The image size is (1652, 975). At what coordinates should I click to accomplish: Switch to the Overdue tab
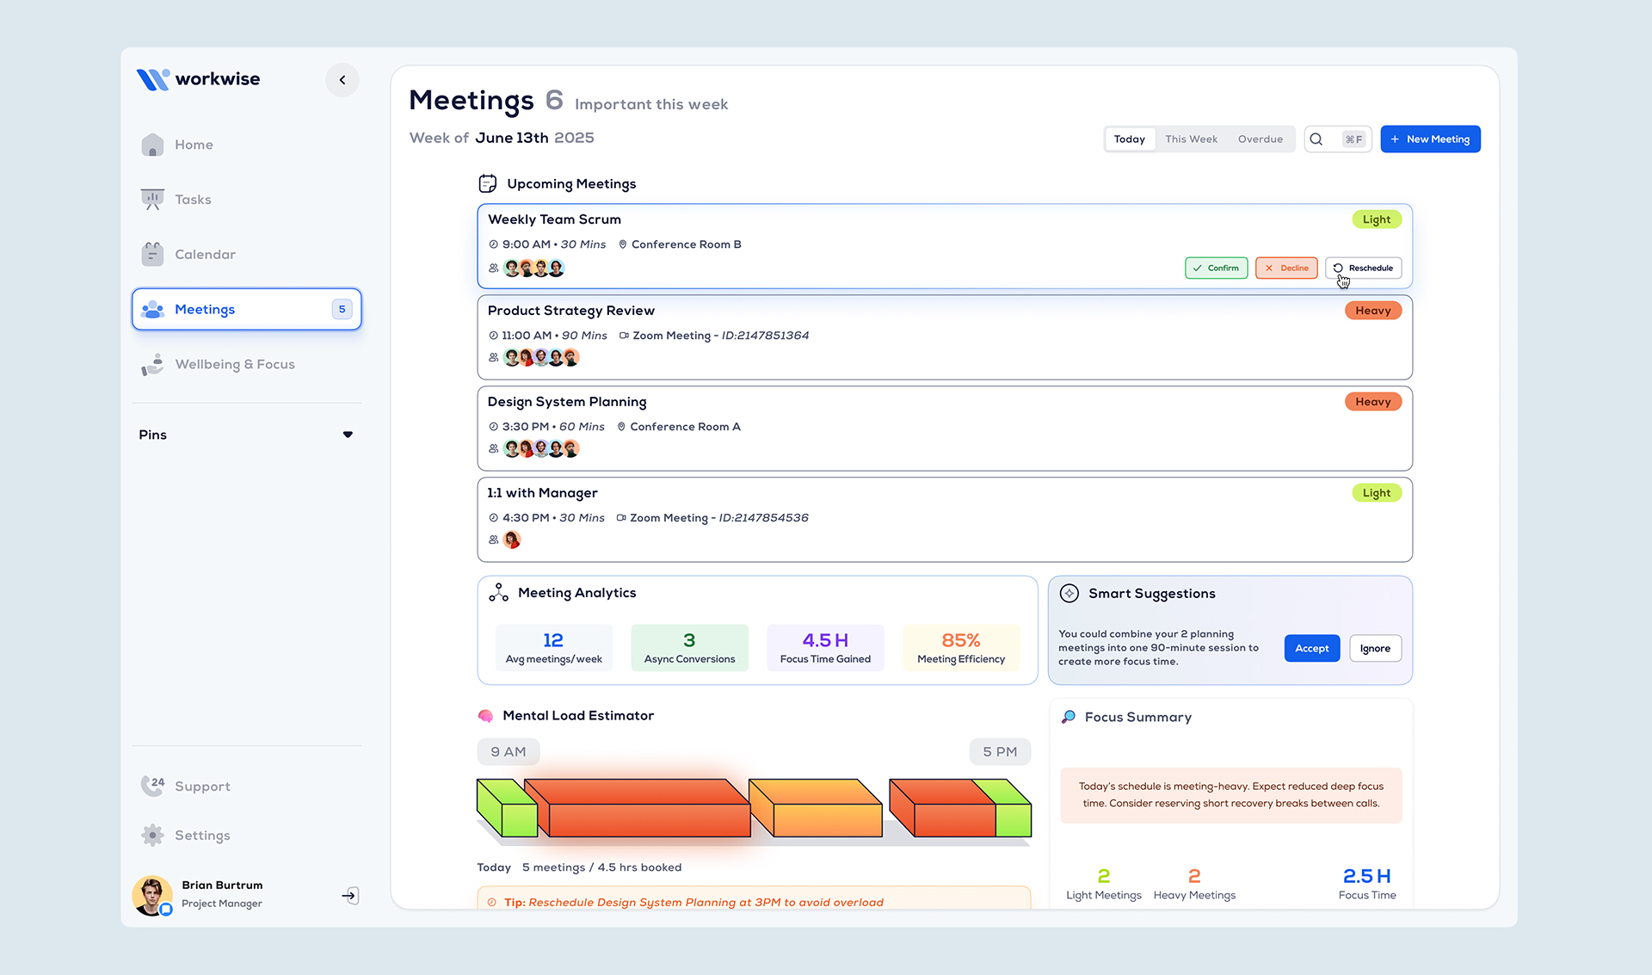tap(1260, 139)
